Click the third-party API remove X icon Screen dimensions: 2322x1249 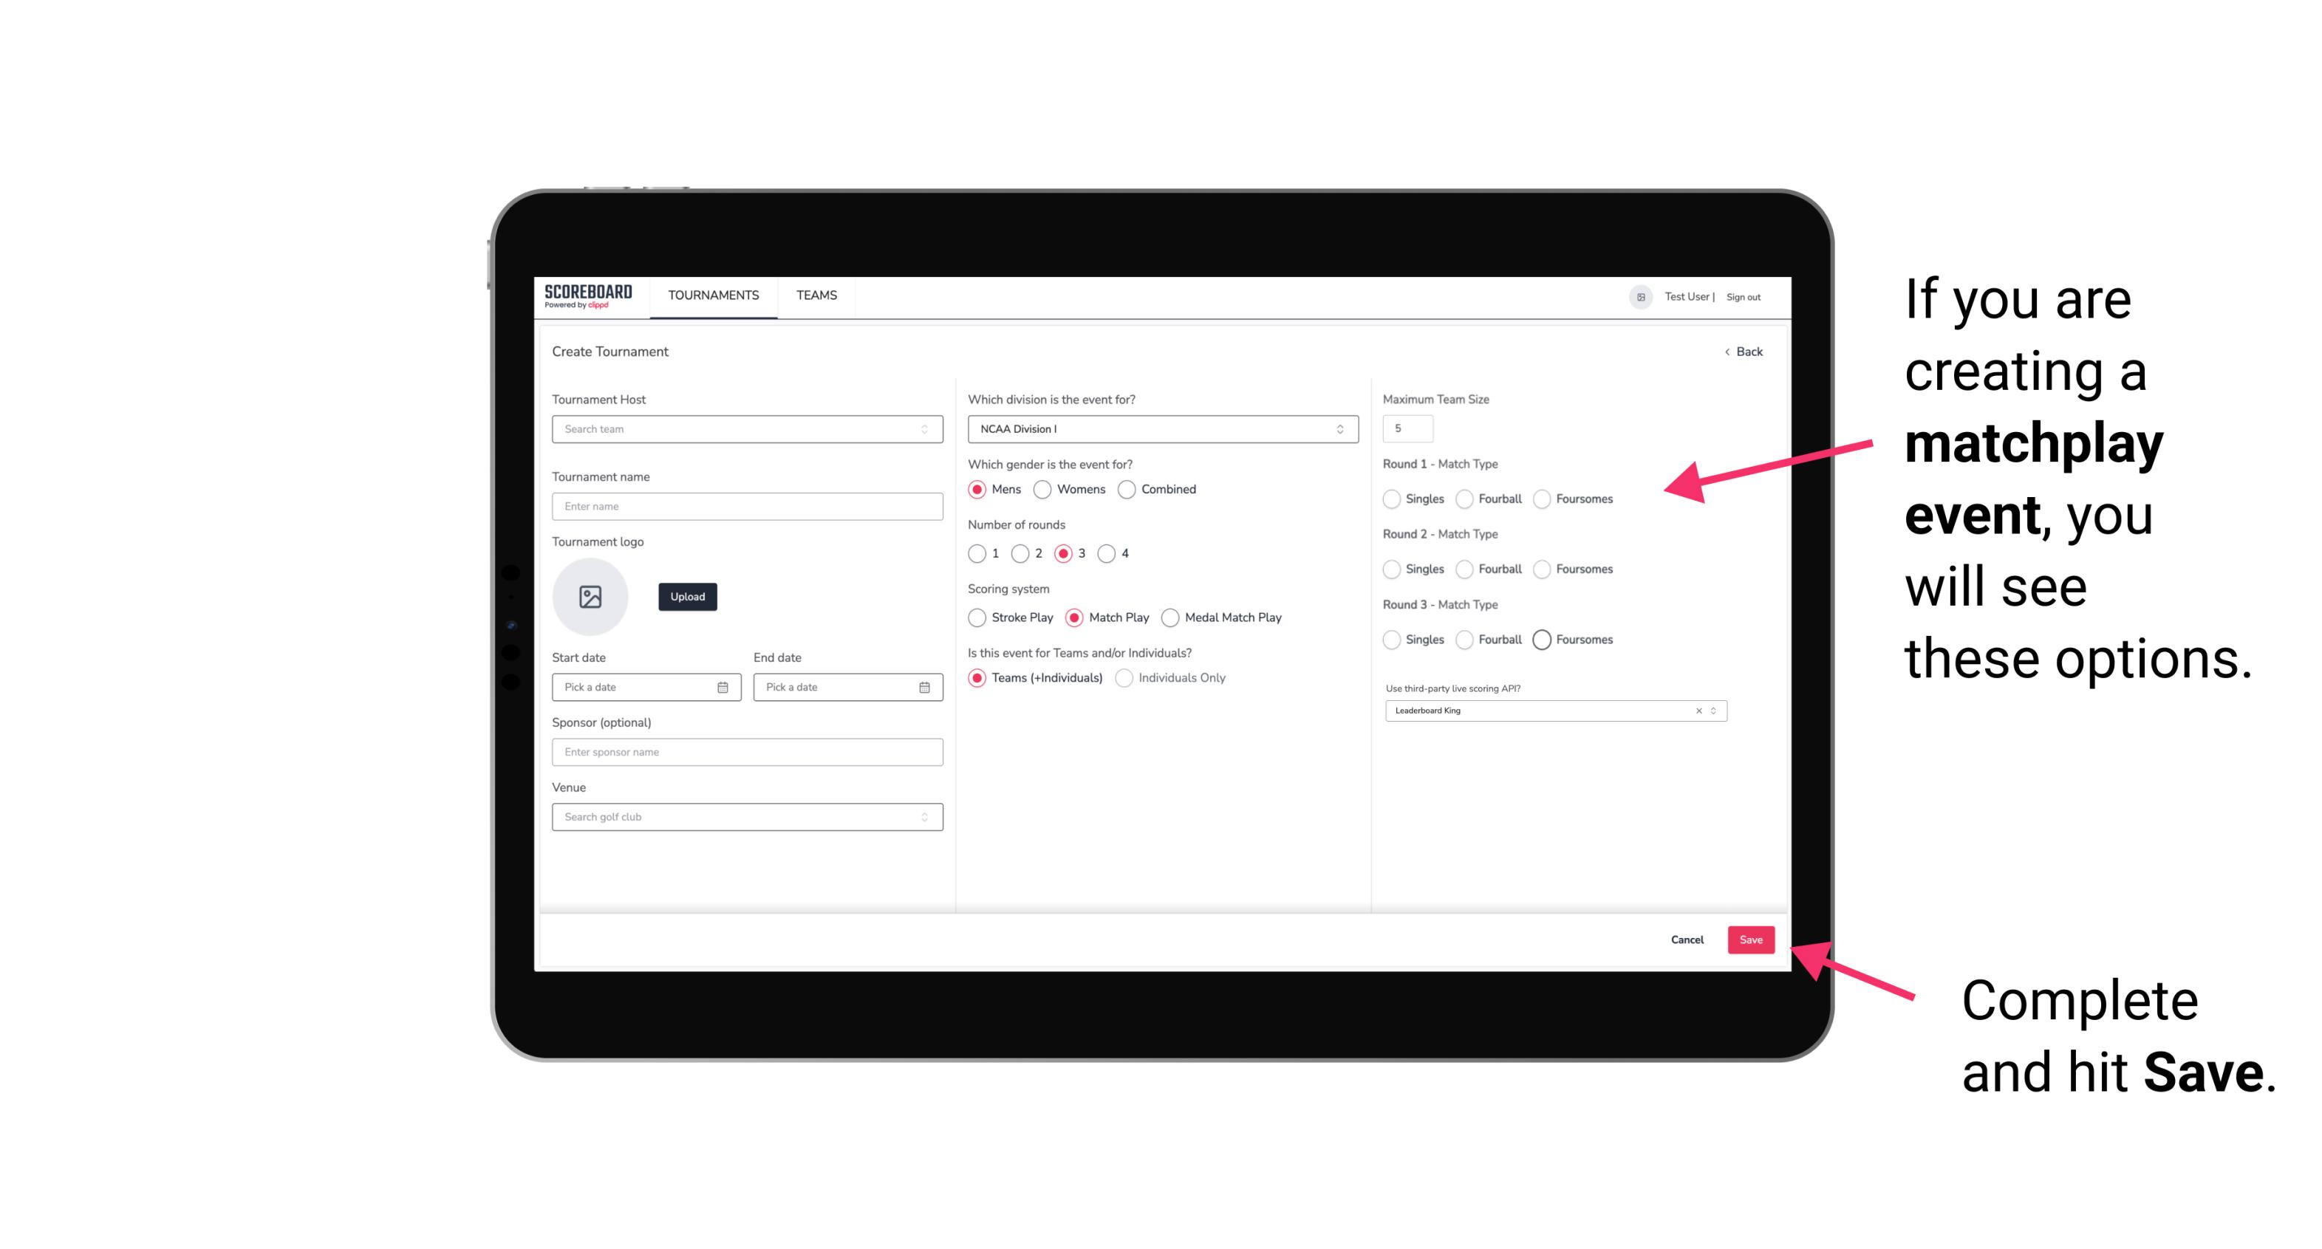pyautogui.click(x=1699, y=711)
